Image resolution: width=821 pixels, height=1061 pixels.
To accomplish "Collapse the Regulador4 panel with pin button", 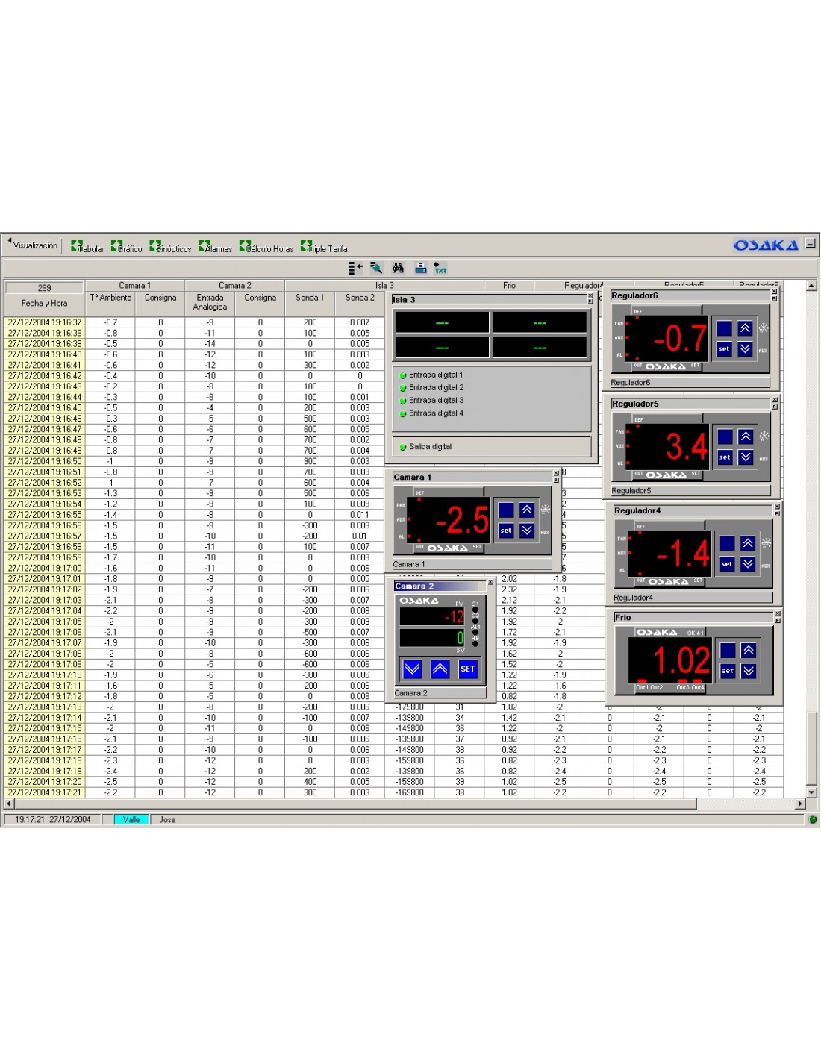I will click(x=777, y=513).
